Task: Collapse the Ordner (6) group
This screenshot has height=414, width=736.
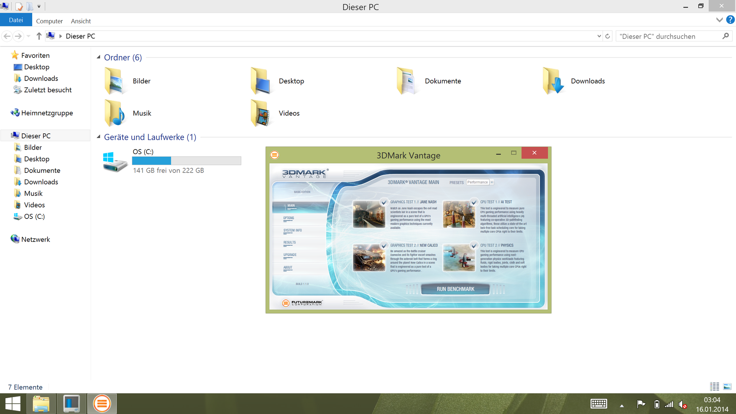Action: (x=99, y=57)
